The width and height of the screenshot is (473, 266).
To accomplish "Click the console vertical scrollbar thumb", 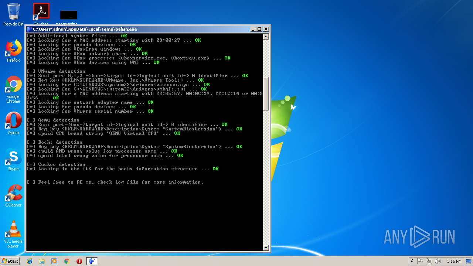I will 266,93.
